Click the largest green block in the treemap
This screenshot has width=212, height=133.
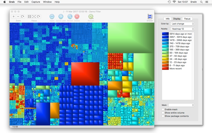tap(131, 38)
